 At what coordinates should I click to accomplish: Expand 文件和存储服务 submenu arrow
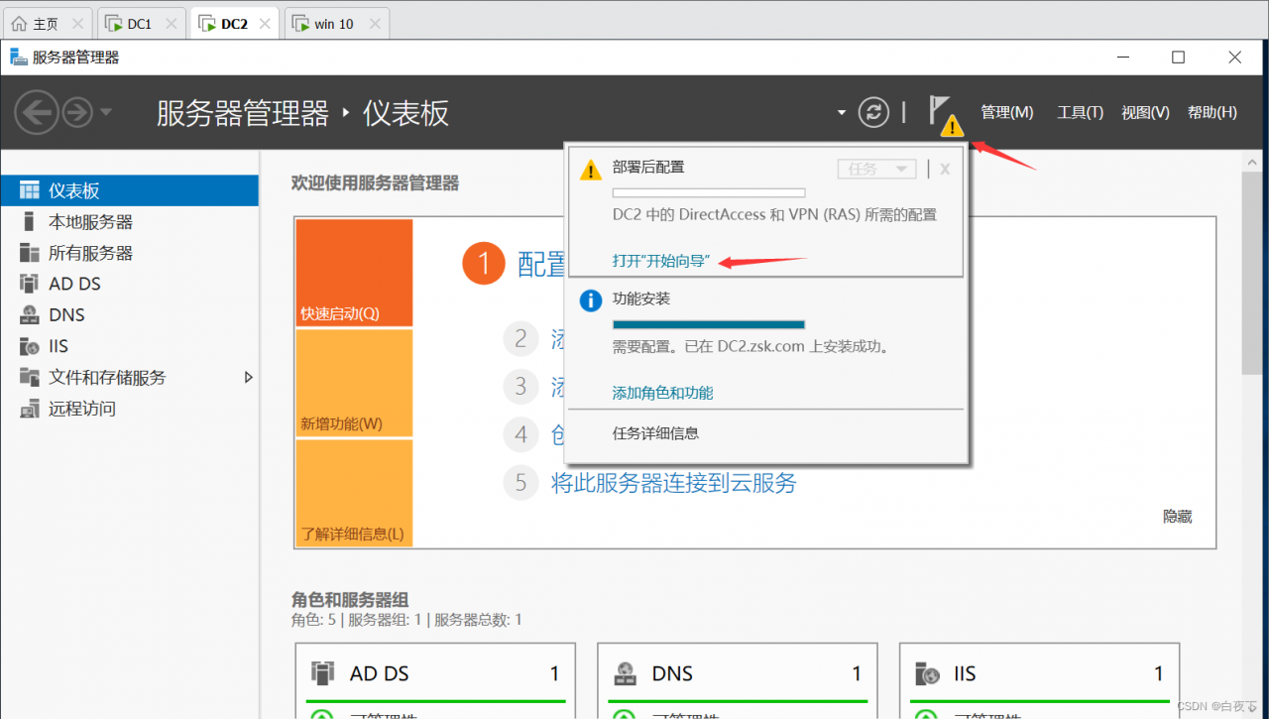[248, 377]
